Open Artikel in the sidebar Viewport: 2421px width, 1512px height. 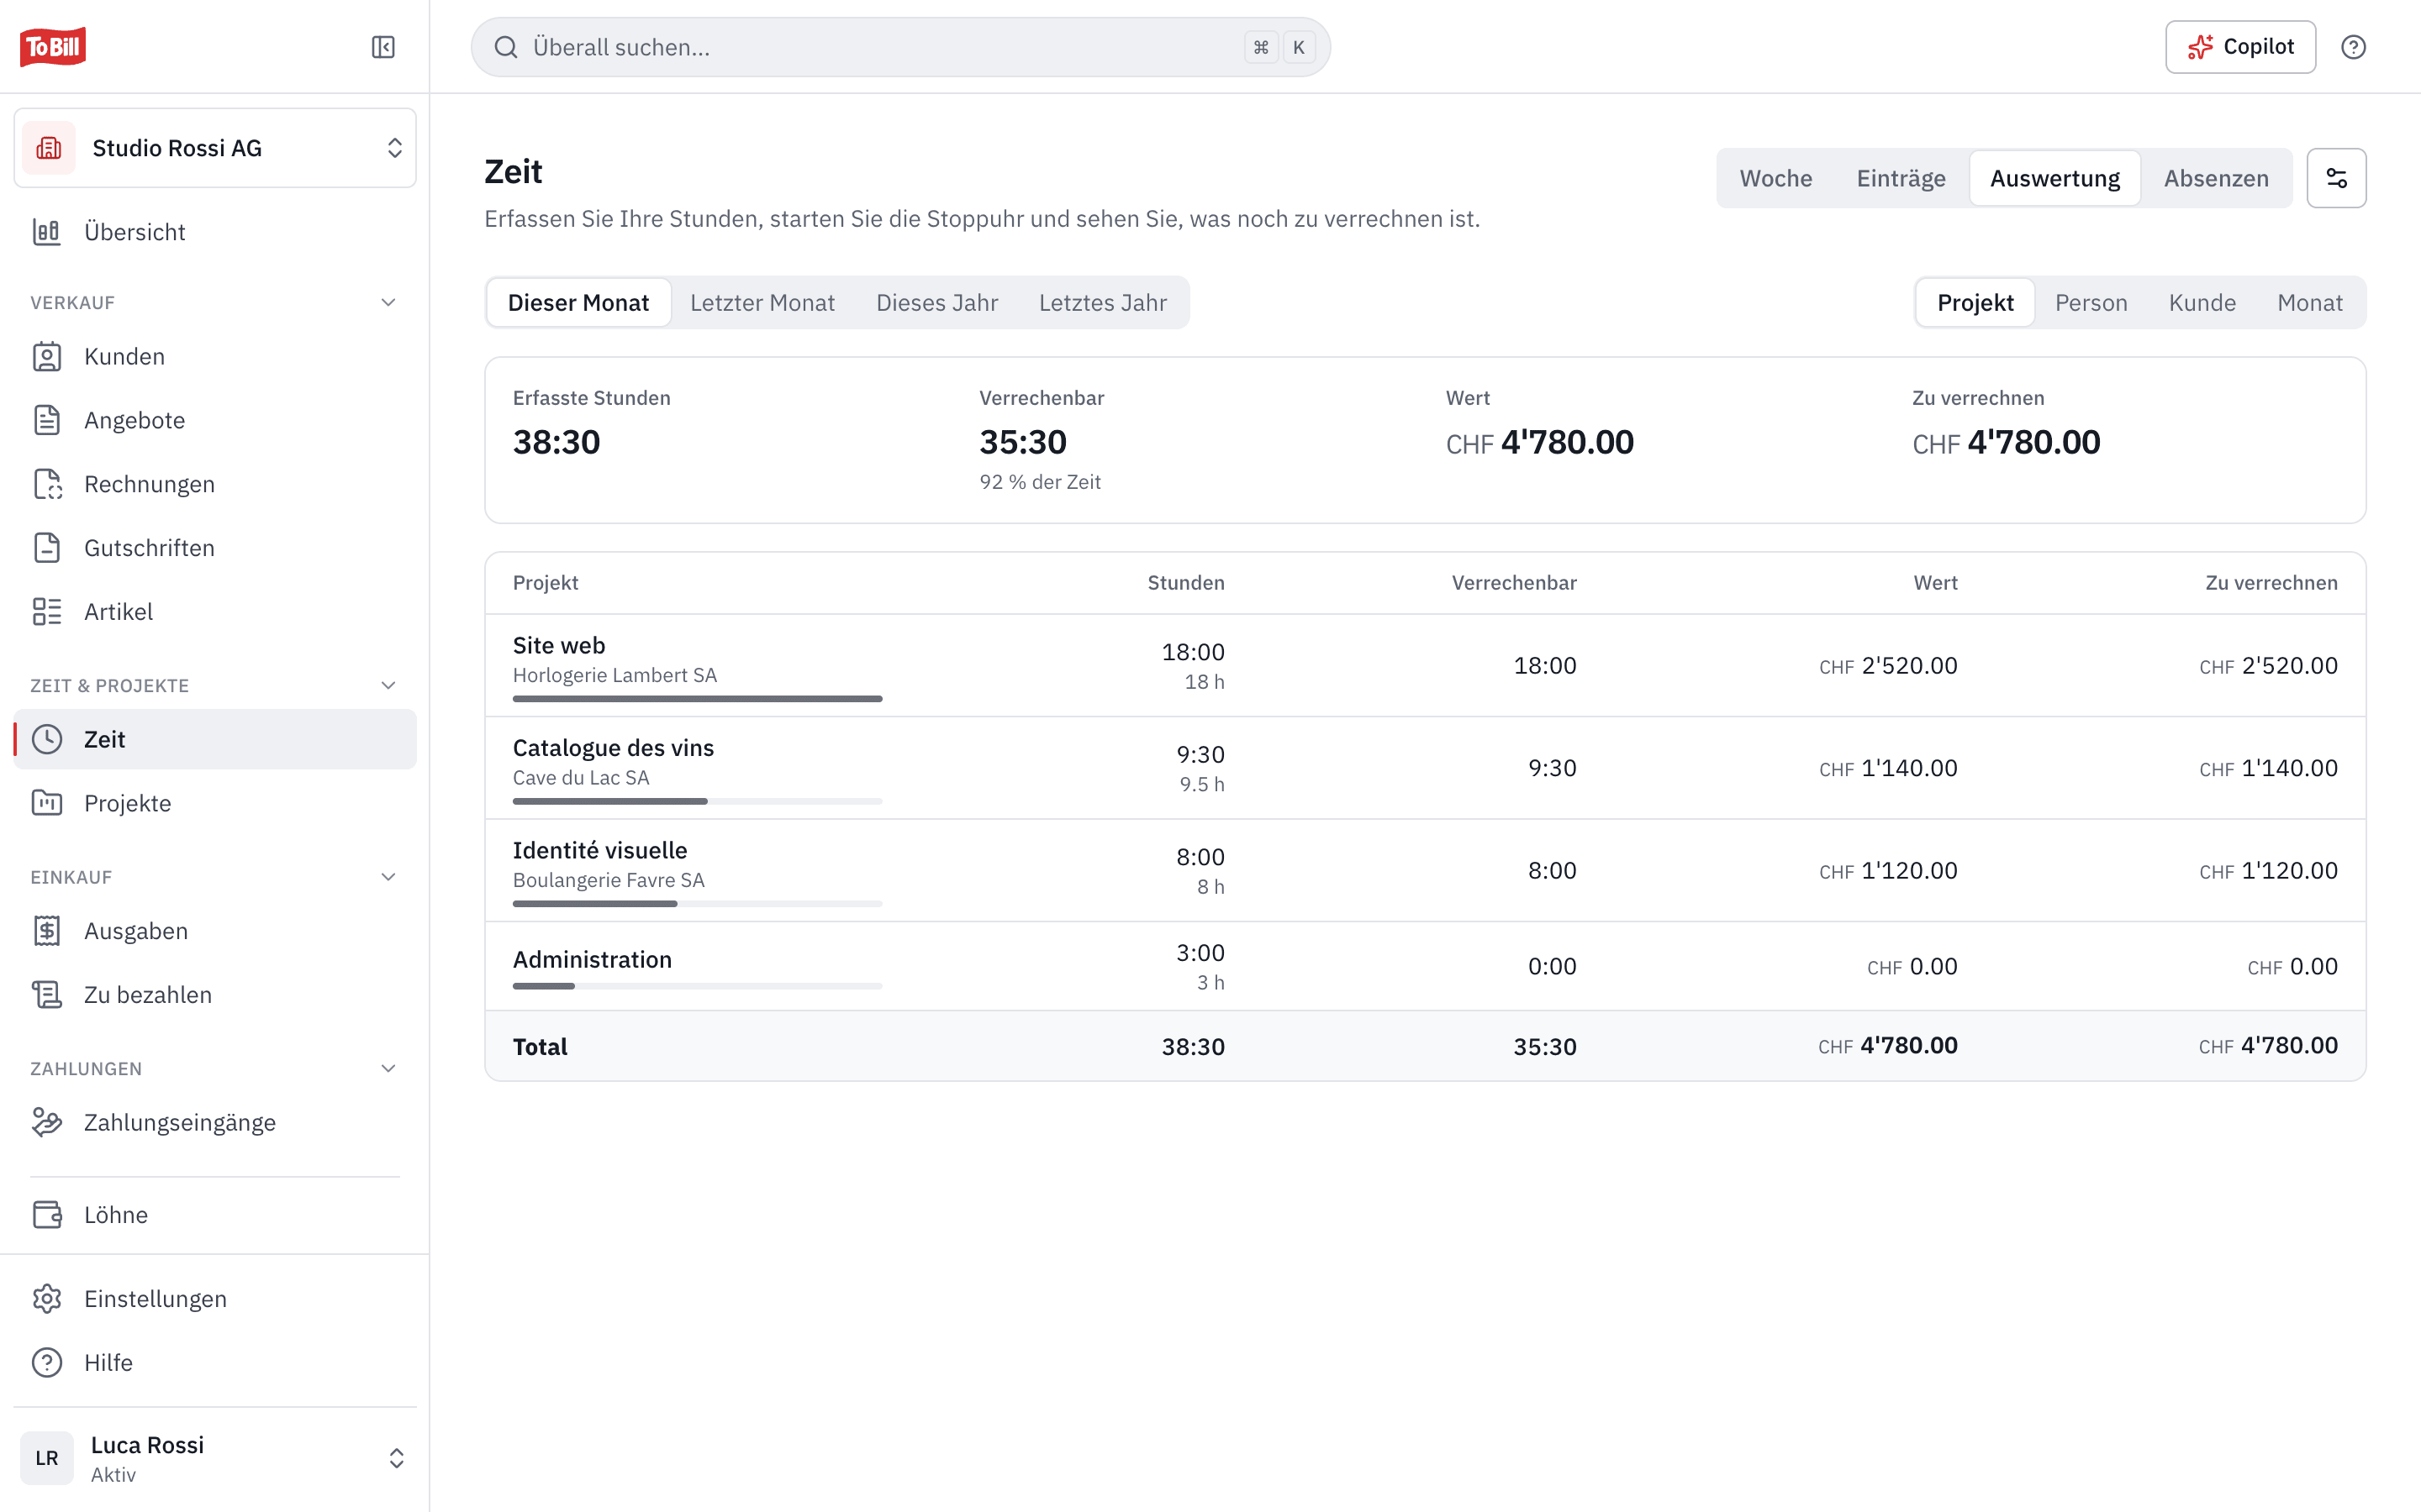215,612
